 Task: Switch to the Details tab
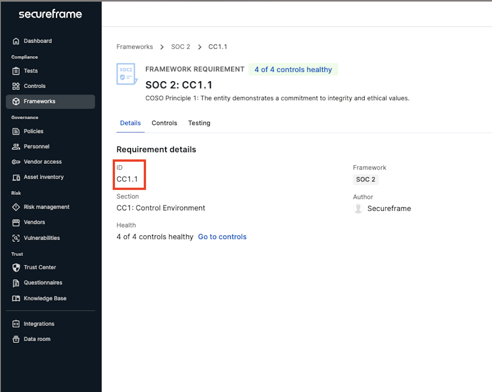131,123
